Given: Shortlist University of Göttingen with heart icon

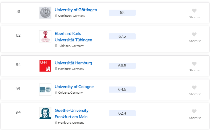Looking at the screenshot, I should 194,11.
